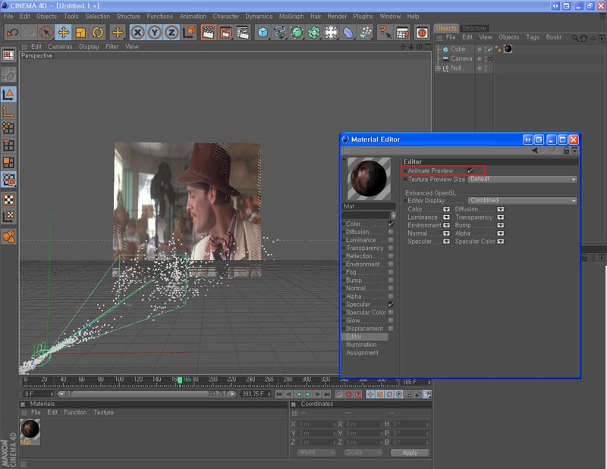Open the Texture menu in Materials panel

tap(104, 412)
